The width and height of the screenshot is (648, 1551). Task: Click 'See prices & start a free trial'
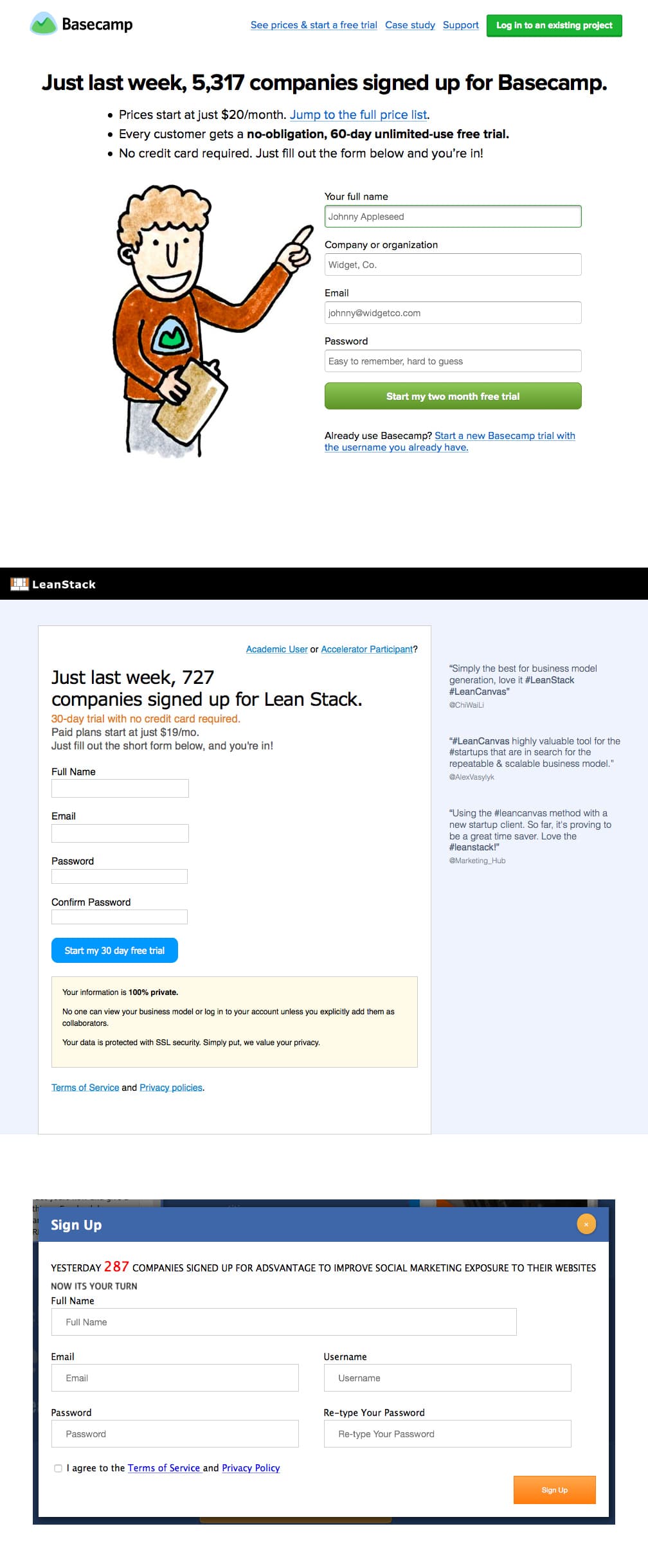click(314, 25)
